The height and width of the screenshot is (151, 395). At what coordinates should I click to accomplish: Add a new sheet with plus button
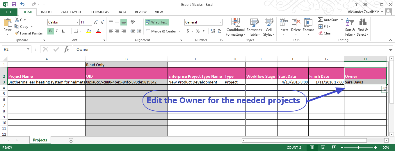tap(71, 140)
